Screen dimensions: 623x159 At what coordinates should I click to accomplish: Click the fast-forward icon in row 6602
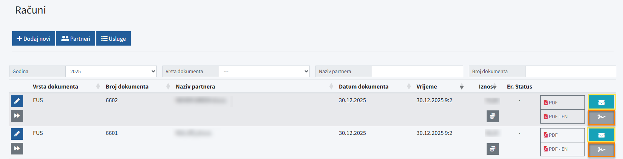click(x=17, y=116)
